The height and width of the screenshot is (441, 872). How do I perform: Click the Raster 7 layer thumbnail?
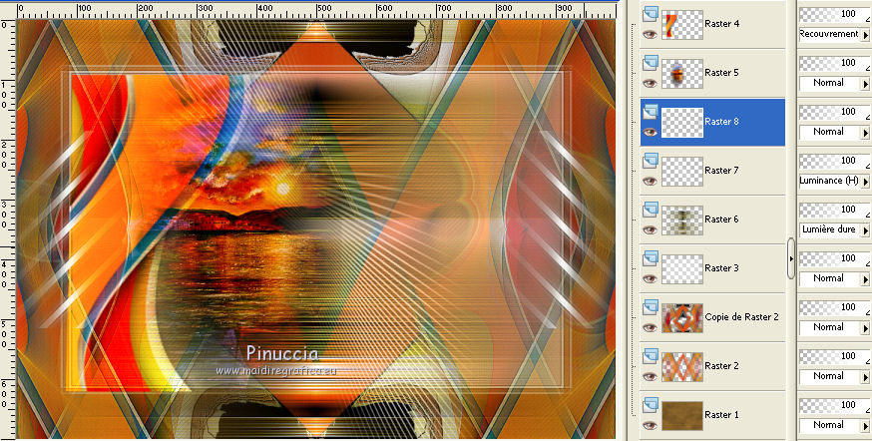coord(682,172)
